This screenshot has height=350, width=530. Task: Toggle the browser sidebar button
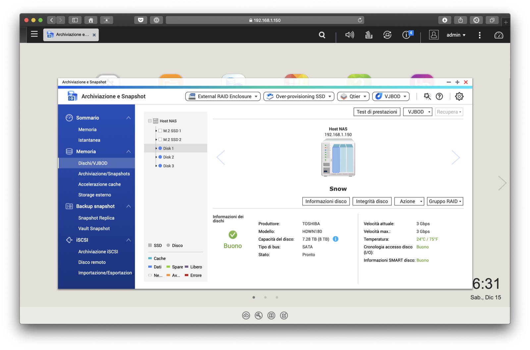point(75,20)
